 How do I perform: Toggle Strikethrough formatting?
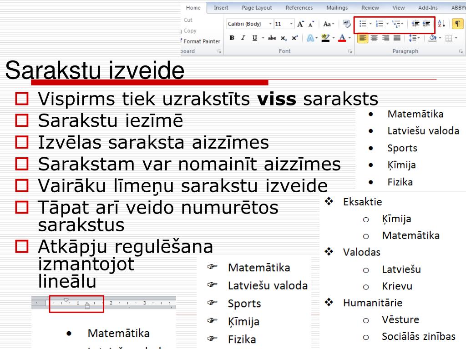coord(272,38)
